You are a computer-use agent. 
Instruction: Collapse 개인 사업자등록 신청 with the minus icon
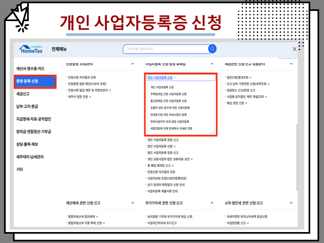point(175,78)
